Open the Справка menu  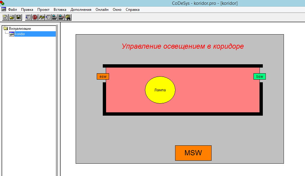point(133,10)
